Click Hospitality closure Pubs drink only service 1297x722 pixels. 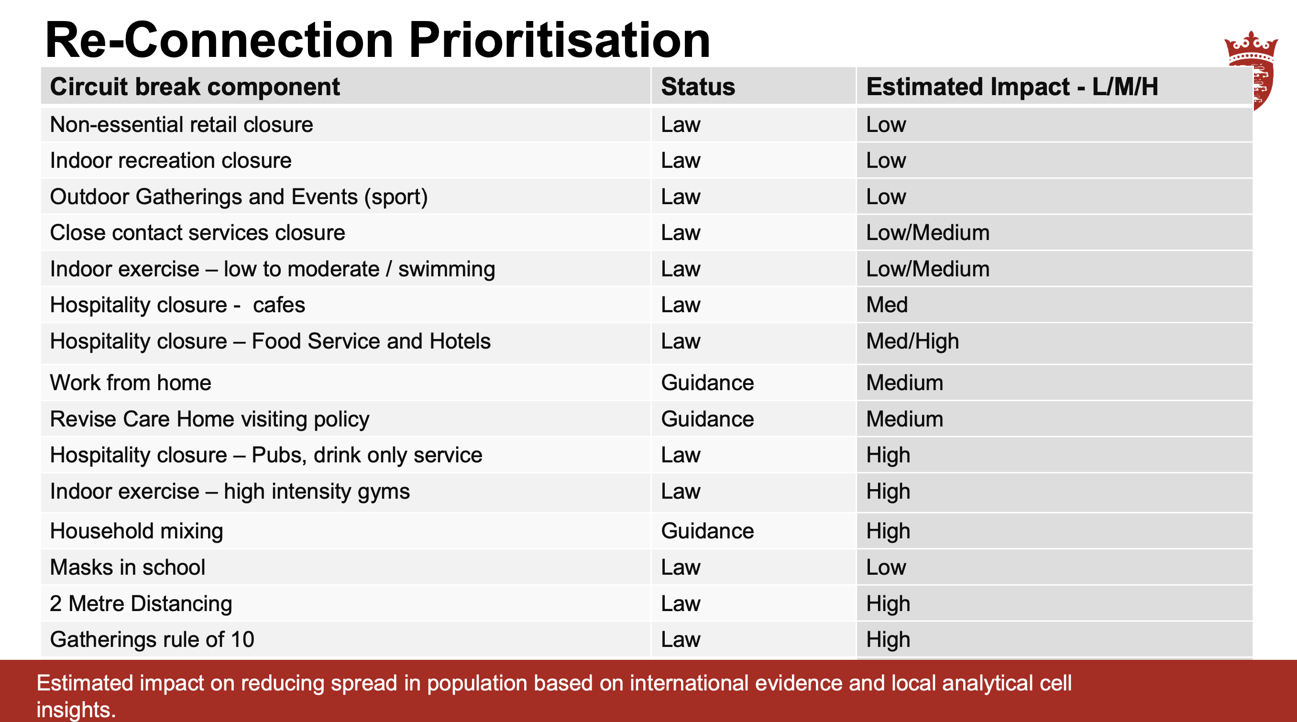[x=266, y=455]
